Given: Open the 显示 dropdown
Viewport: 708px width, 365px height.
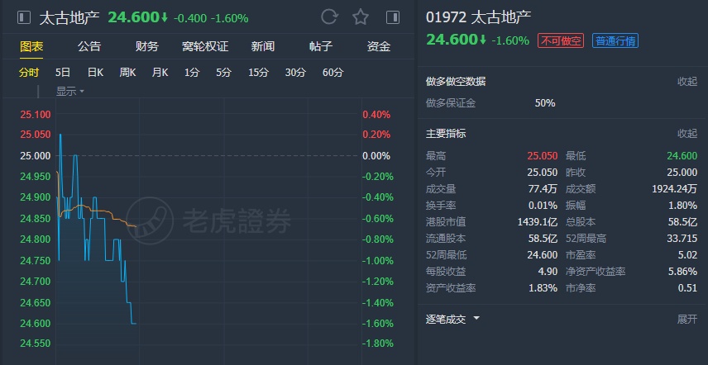Looking at the screenshot, I should pyautogui.click(x=70, y=92).
